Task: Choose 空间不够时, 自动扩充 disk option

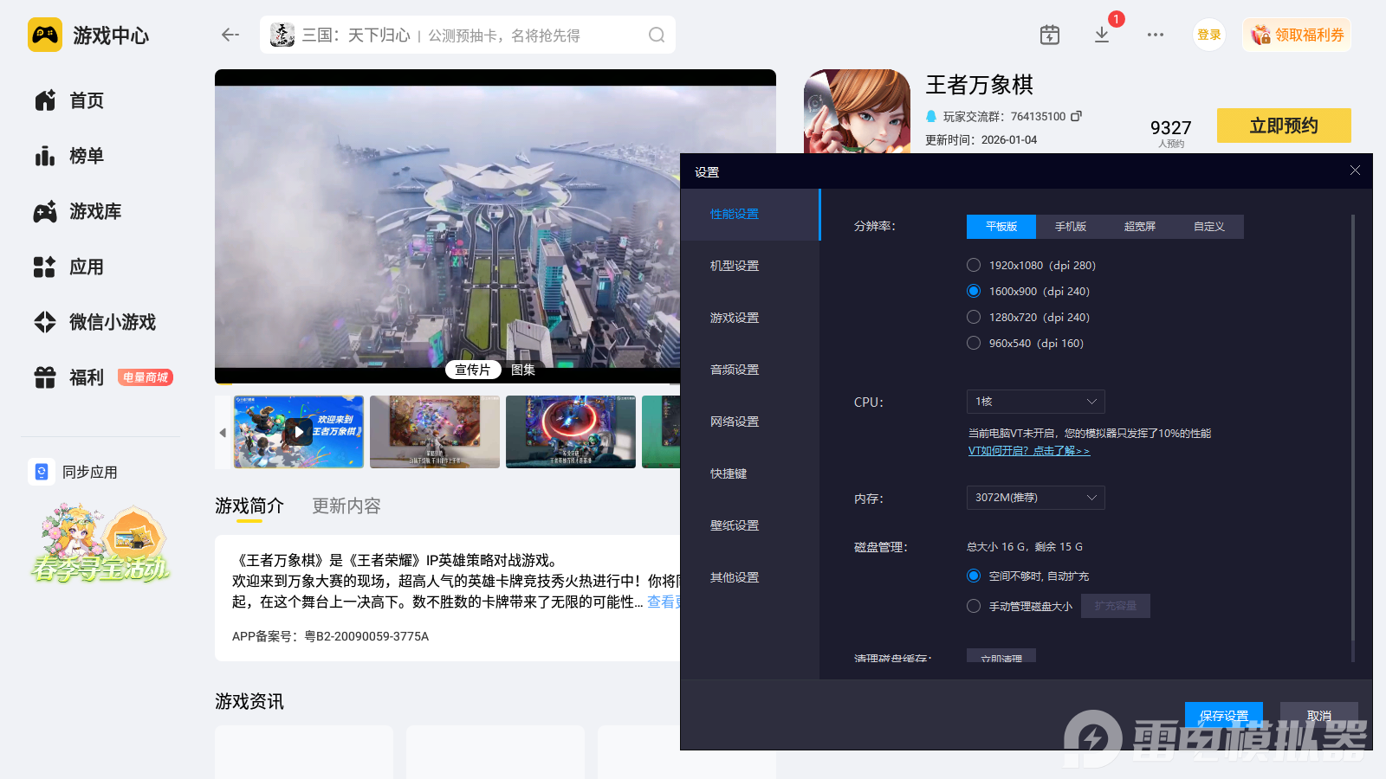Action: pos(974,576)
